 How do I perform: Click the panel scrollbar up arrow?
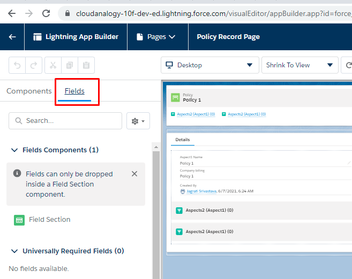(x=156, y=147)
